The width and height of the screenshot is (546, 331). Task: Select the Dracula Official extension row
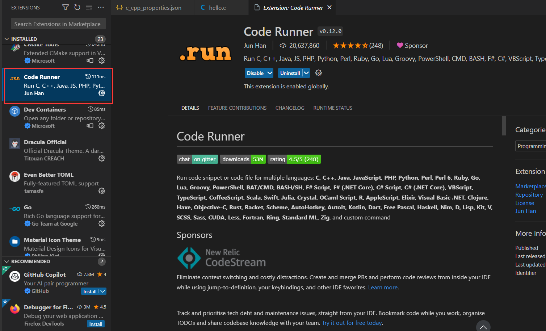coord(57,150)
